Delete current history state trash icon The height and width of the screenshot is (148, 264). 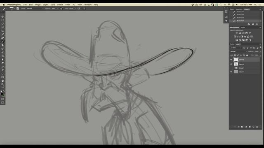[x=257, y=24]
